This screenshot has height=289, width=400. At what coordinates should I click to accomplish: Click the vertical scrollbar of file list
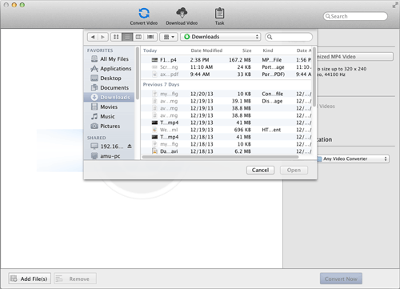point(314,78)
